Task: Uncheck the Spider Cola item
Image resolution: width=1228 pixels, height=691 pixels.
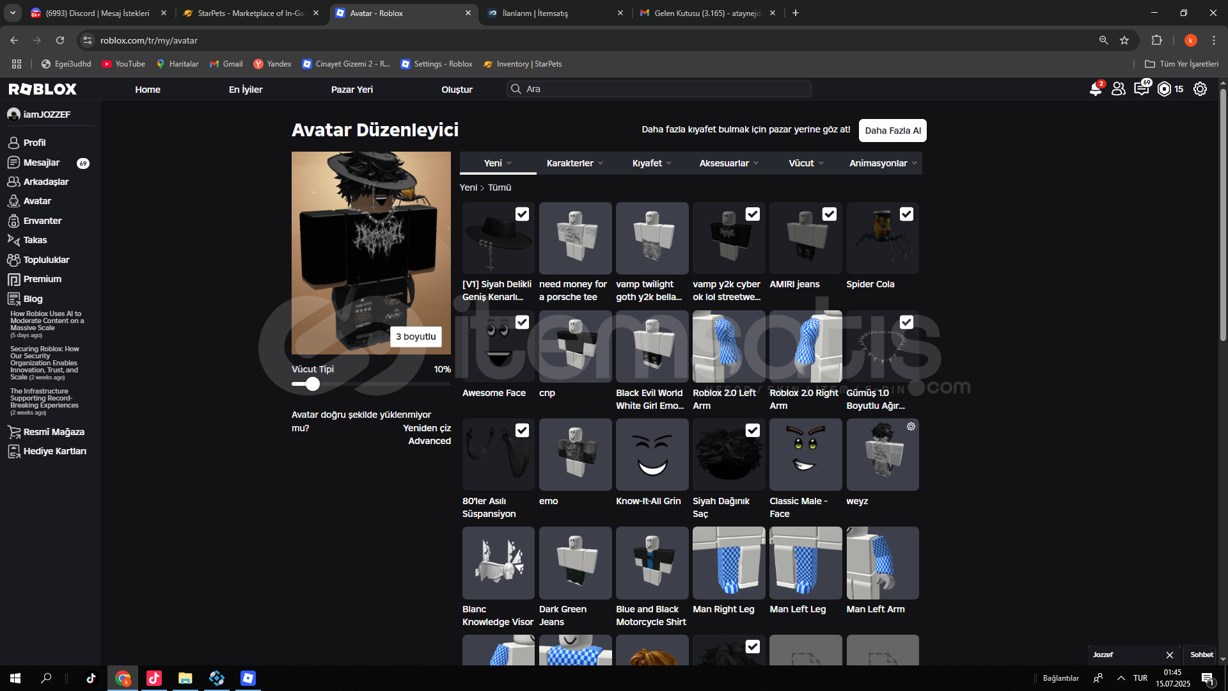Action: [906, 214]
